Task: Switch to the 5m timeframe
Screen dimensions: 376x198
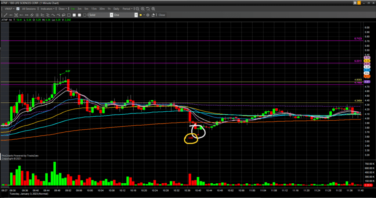Action: (x=86, y=8)
